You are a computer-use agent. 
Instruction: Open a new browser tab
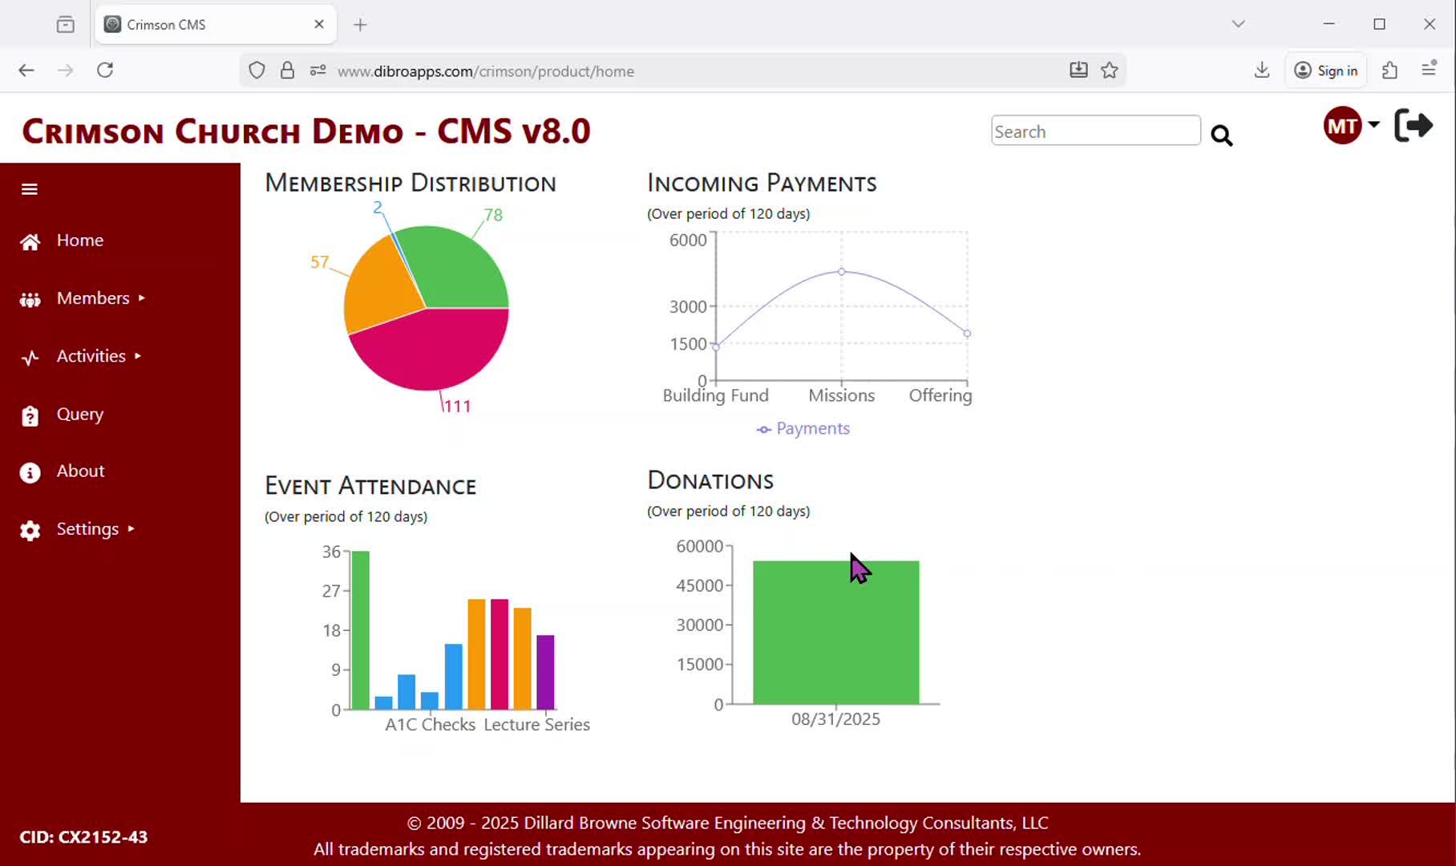[x=360, y=25]
